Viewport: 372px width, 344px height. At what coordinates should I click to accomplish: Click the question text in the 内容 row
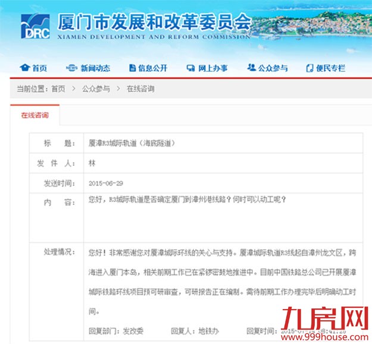coord(187,200)
